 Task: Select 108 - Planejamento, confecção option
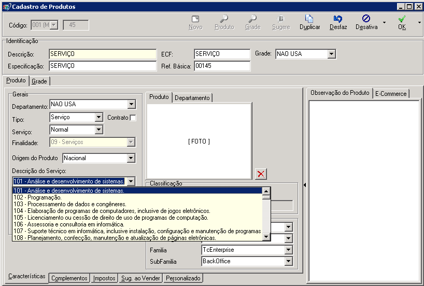point(137,238)
